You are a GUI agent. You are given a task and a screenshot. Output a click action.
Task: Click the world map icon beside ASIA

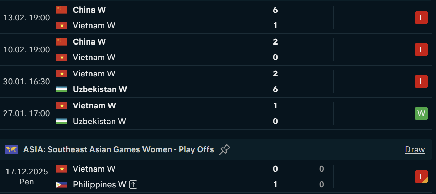point(12,149)
